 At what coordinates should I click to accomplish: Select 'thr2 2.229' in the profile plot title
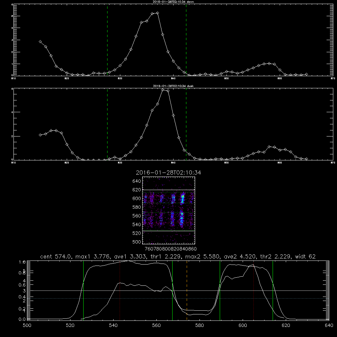coord(276,256)
